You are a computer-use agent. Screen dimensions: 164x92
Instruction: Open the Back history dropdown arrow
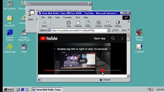pyautogui.click(x=50, y=24)
